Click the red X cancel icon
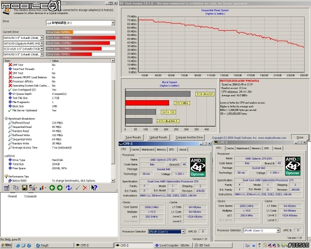Image resolution: width=311 pixels, height=249 pixels. pos(85,188)
